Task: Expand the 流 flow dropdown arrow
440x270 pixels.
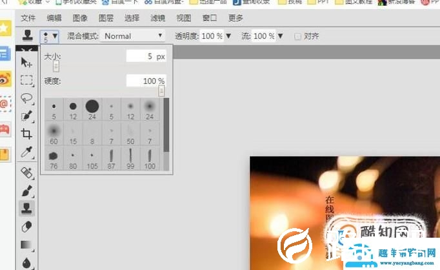Action: [280, 36]
